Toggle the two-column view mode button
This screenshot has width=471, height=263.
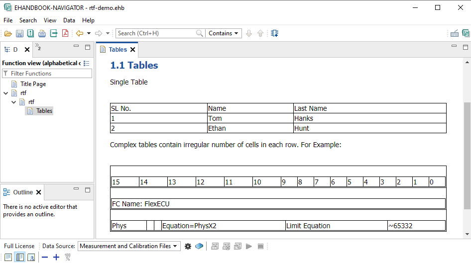pos(20,257)
